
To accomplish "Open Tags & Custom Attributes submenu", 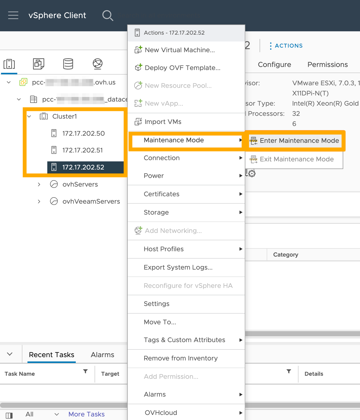I will 186,340.
